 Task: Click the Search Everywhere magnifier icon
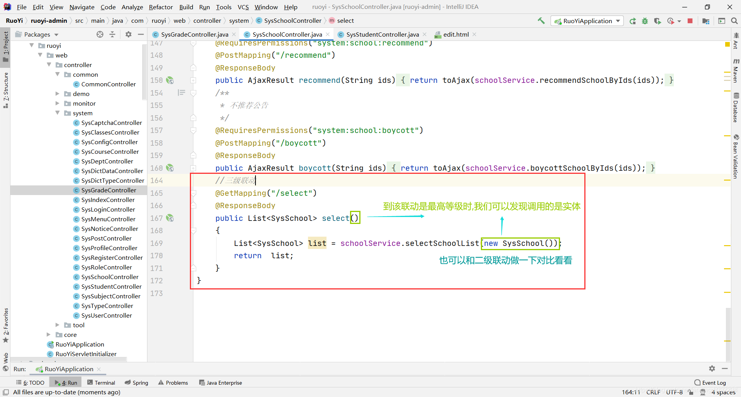point(734,21)
